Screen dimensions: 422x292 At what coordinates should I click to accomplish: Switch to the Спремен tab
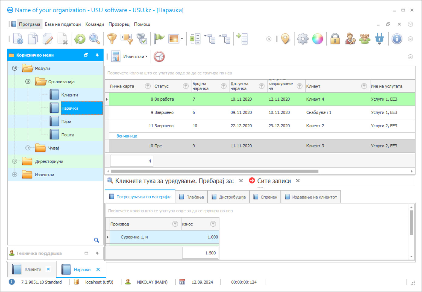[265, 197]
